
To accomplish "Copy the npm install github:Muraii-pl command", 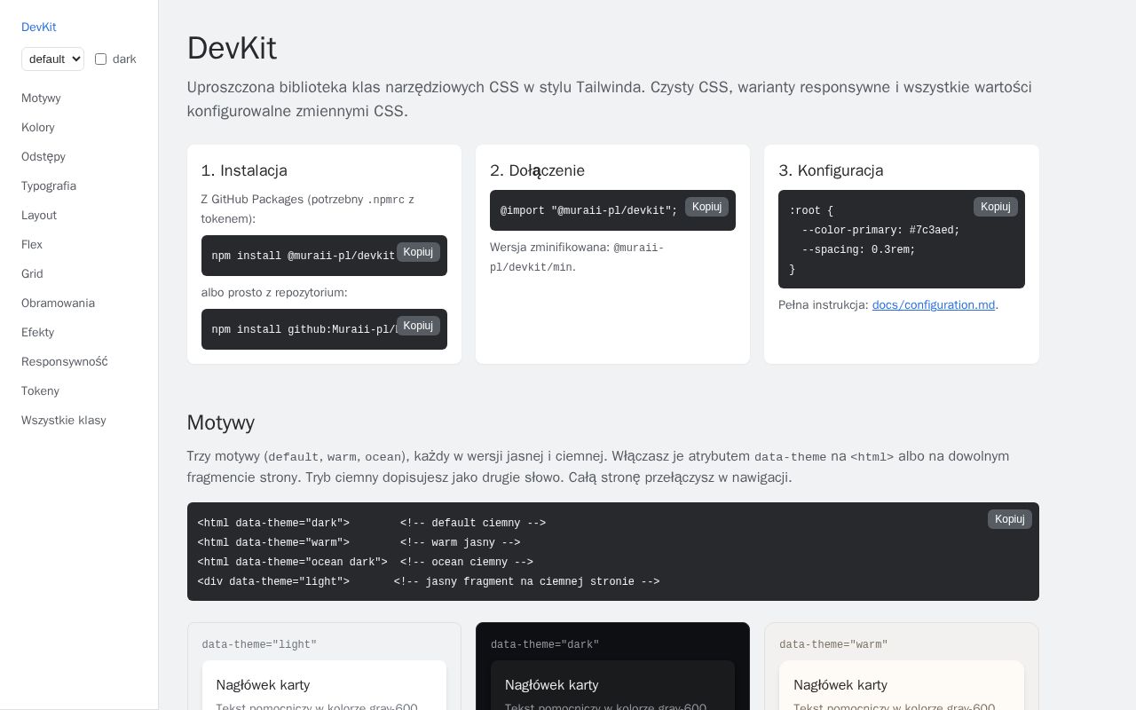I will pos(418,326).
